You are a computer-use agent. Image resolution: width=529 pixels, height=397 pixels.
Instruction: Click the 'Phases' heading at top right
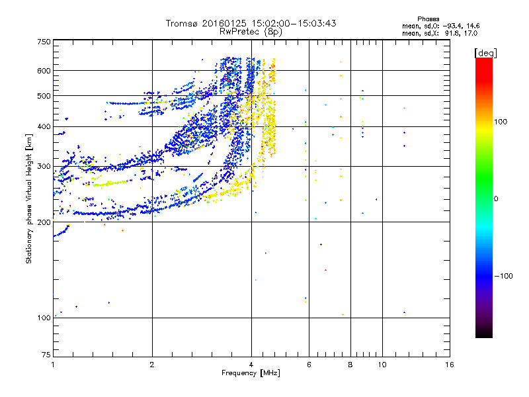(428, 19)
